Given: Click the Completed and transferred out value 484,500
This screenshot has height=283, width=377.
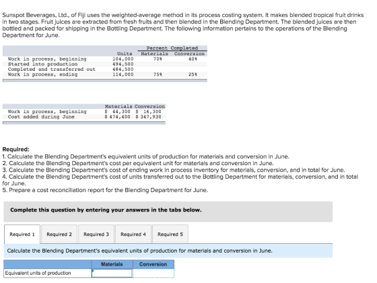Looking at the screenshot, I should tap(123, 69).
